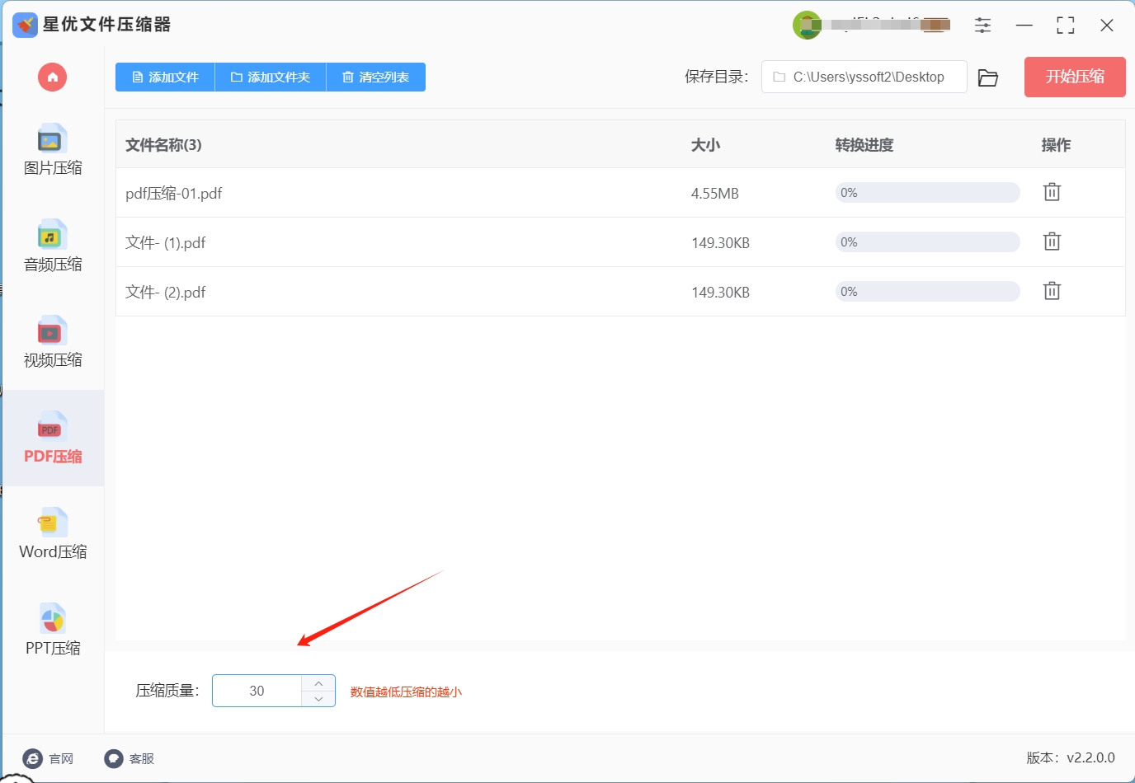The height and width of the screenshot is (783, 1135).
Task: Click the 添加文件 add file button
Action: 165,77
